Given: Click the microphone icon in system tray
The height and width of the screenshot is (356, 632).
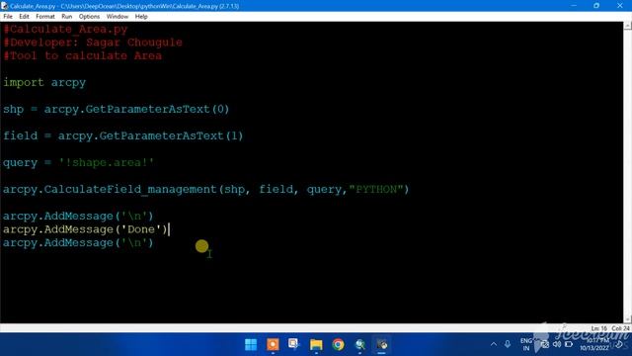Looking at the screenshot, I should click(508, 344).
